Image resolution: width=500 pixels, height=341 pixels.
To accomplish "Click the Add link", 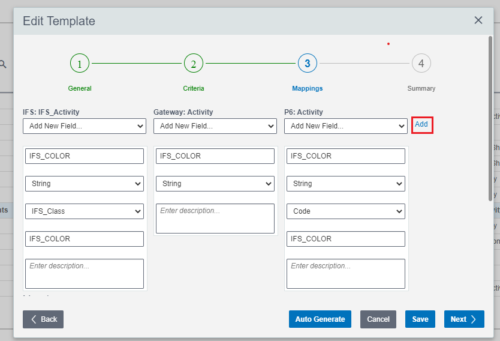I will tap(421, 124).
